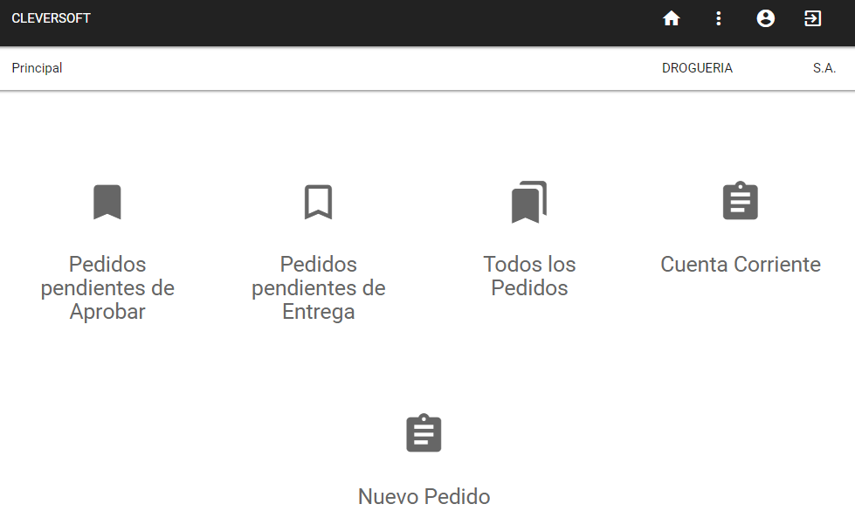This screenshot has width=855, height=511.
Task: Click the Pedidos pendientes de Entrega label
Action: point(318,287)
